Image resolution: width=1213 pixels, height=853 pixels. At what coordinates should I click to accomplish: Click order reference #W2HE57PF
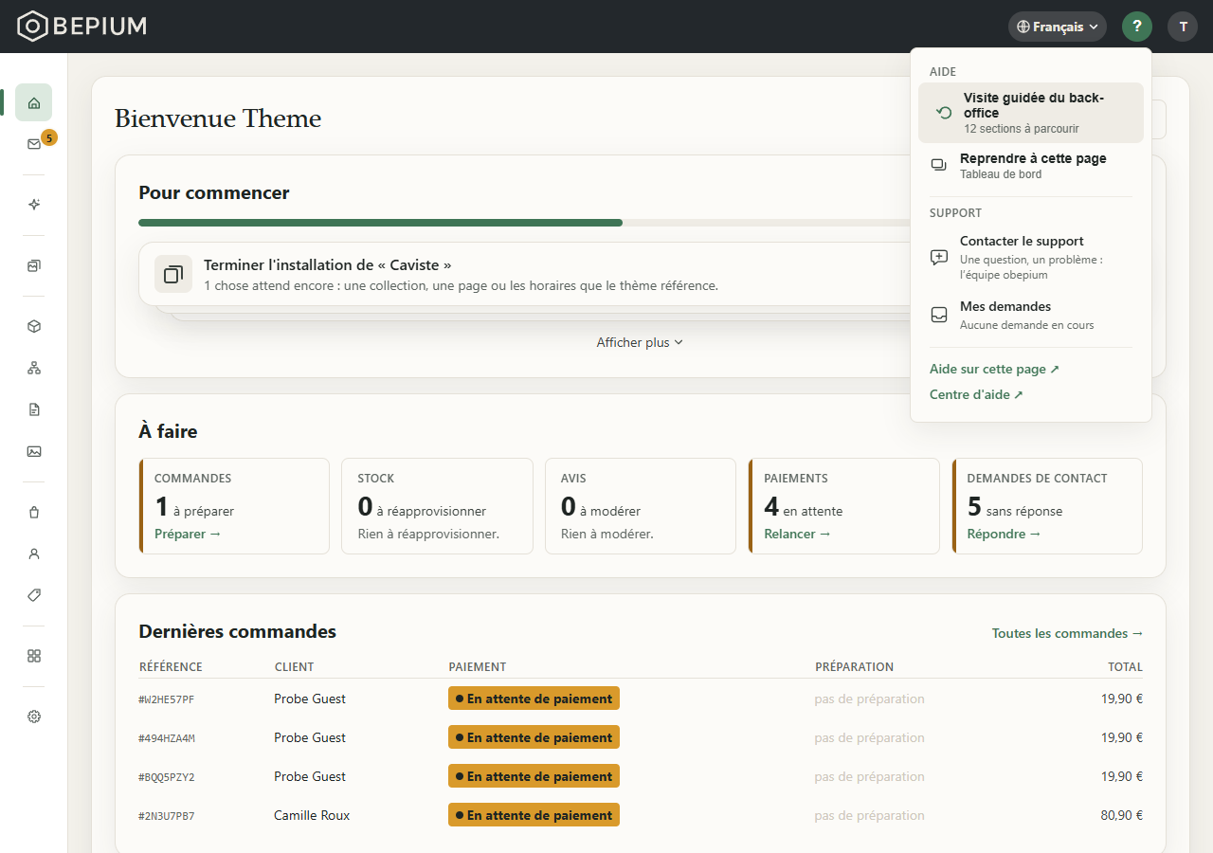[x=167, y=699]
